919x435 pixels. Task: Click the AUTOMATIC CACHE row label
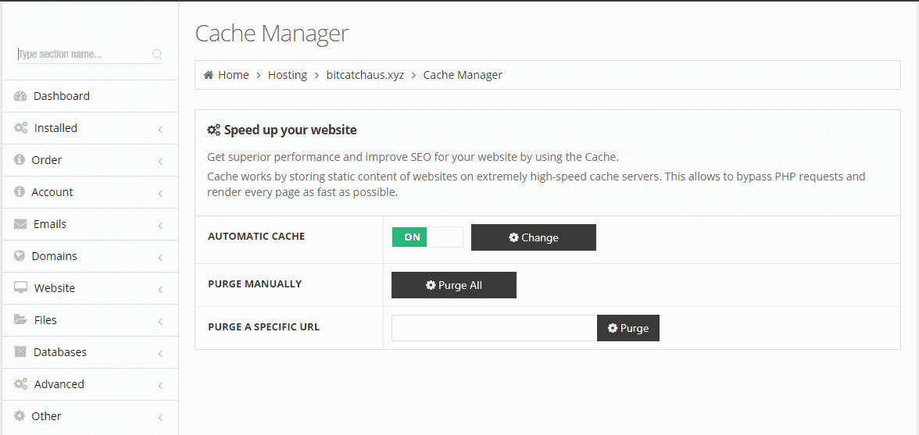[256, 237]
